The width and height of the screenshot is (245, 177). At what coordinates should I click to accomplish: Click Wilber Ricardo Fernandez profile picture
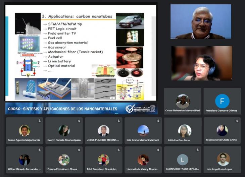point(24,160)
